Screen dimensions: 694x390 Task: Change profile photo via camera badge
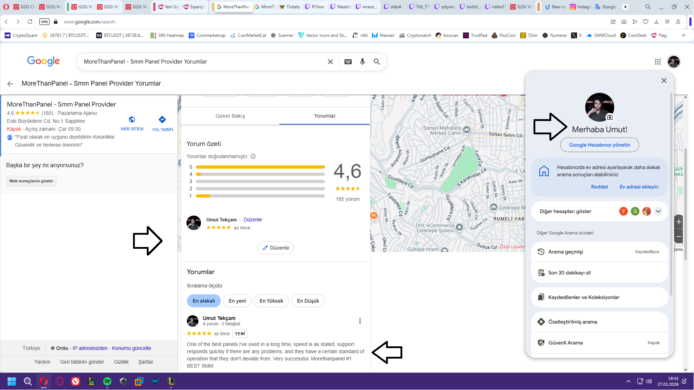coord(610,117)
